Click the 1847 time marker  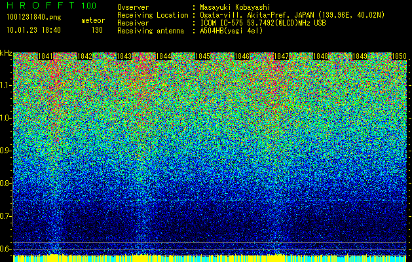click(x=281, y=56)
